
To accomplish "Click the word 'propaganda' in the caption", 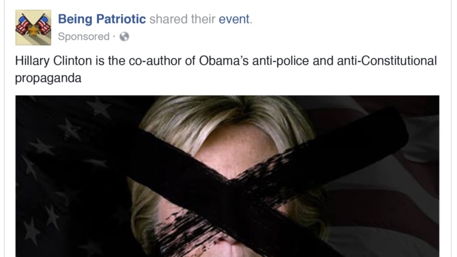I will [x=48, y=78].
